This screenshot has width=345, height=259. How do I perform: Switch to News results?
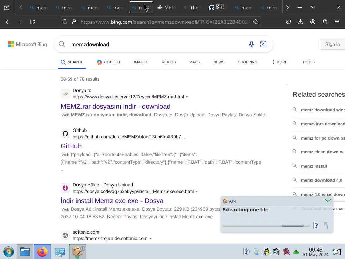pyautogui.click(x=219, y=62)
